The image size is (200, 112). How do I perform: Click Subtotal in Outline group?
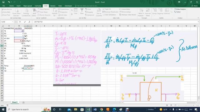[x=167, y=12]
